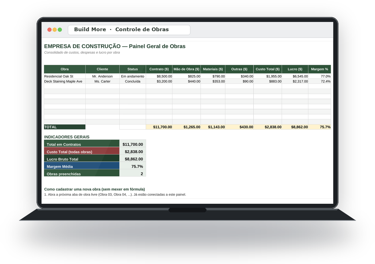Click the $8,500.00 contract cell
375x264 pixels.
(x=159, y=76)
